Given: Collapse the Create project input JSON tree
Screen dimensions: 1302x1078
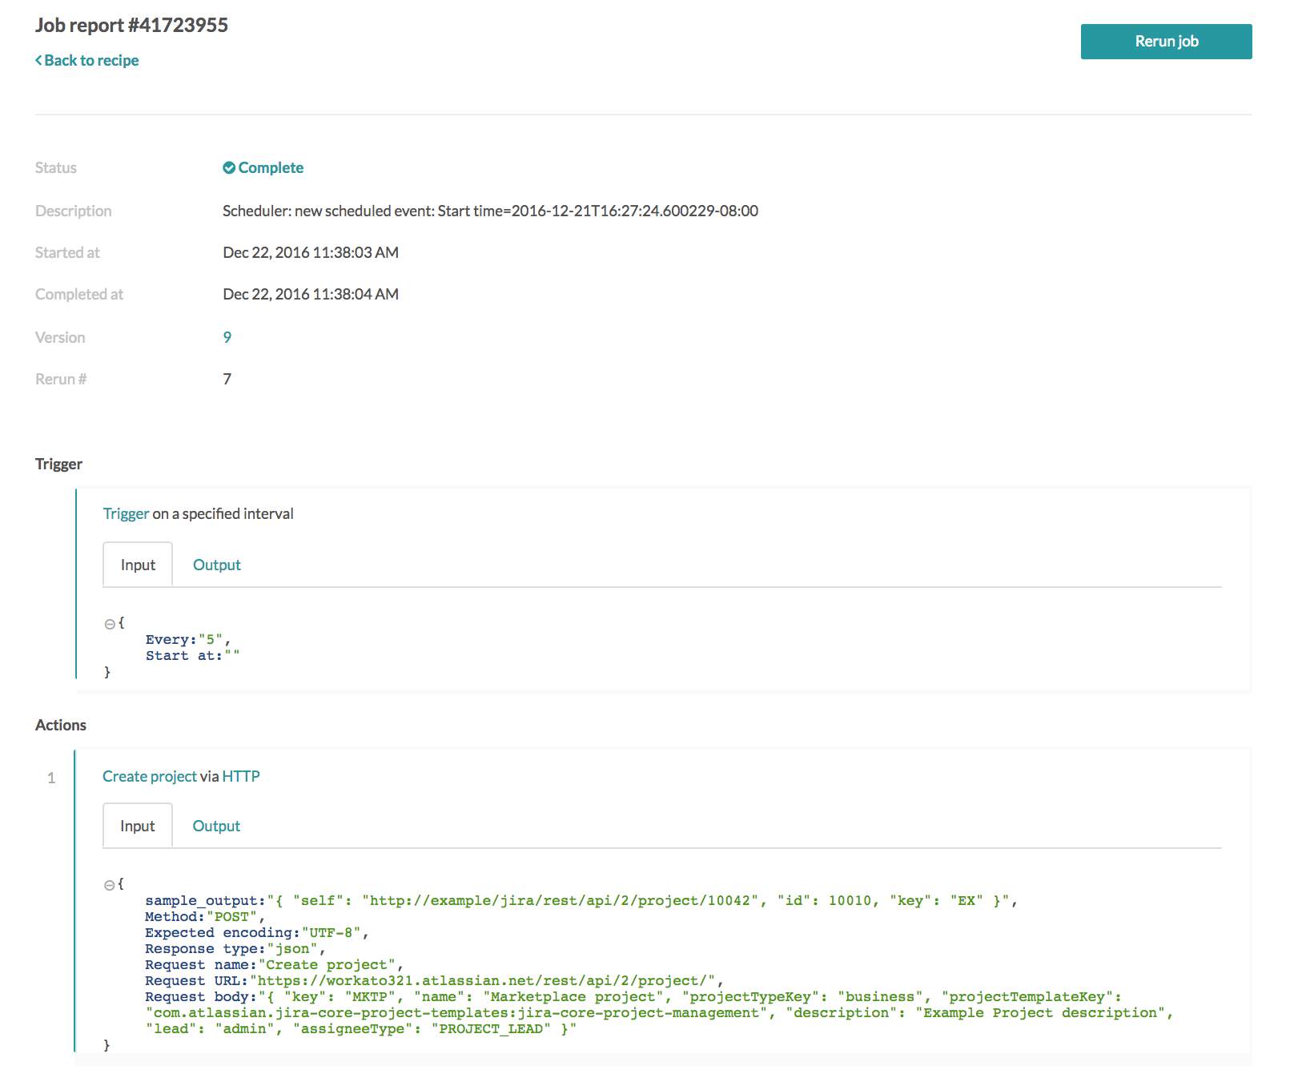Looking at the screenshot, I should pos(109,883).
